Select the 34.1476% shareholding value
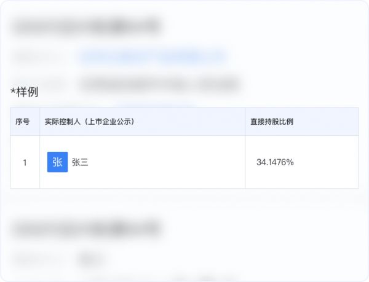Viewport: 369px width, 282px height. point(275,162)
